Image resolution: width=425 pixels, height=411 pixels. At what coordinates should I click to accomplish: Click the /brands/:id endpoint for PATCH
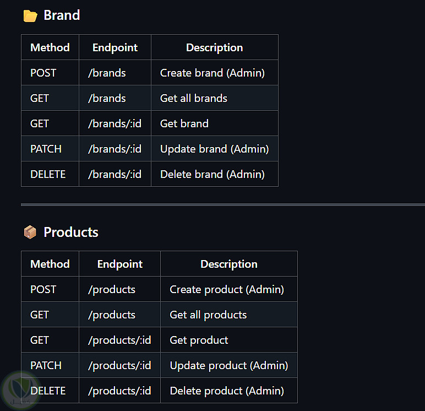[x=115, y=149]
